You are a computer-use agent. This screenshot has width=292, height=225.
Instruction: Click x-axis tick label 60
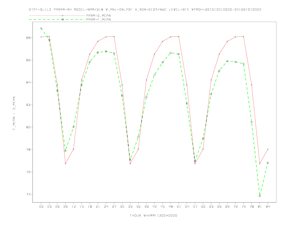pos(203,207)
